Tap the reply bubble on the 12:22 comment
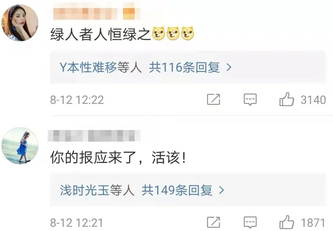The image size is (333, 231). pos(250,100)
